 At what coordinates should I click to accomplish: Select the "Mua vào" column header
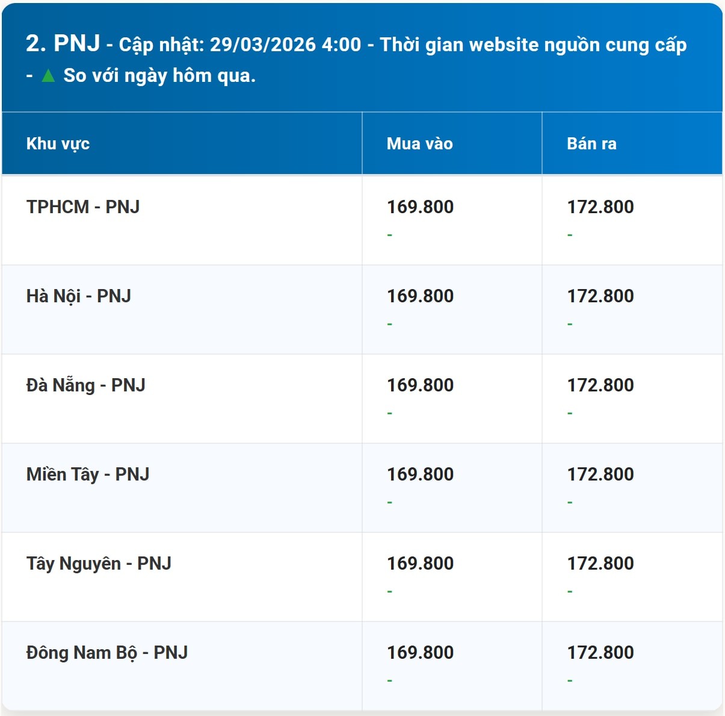pyautogui.click(x=419, y=143)
